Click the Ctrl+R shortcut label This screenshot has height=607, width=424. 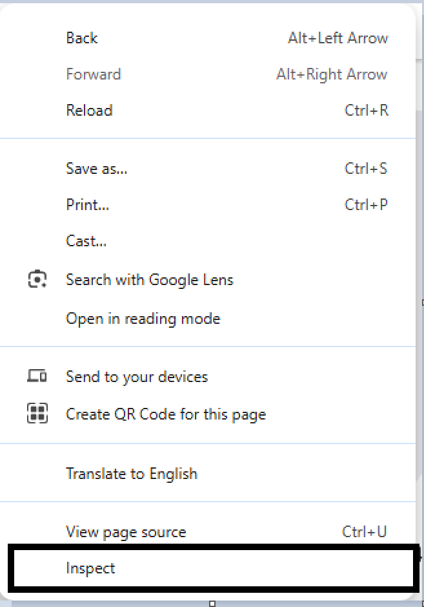point(367,110)
